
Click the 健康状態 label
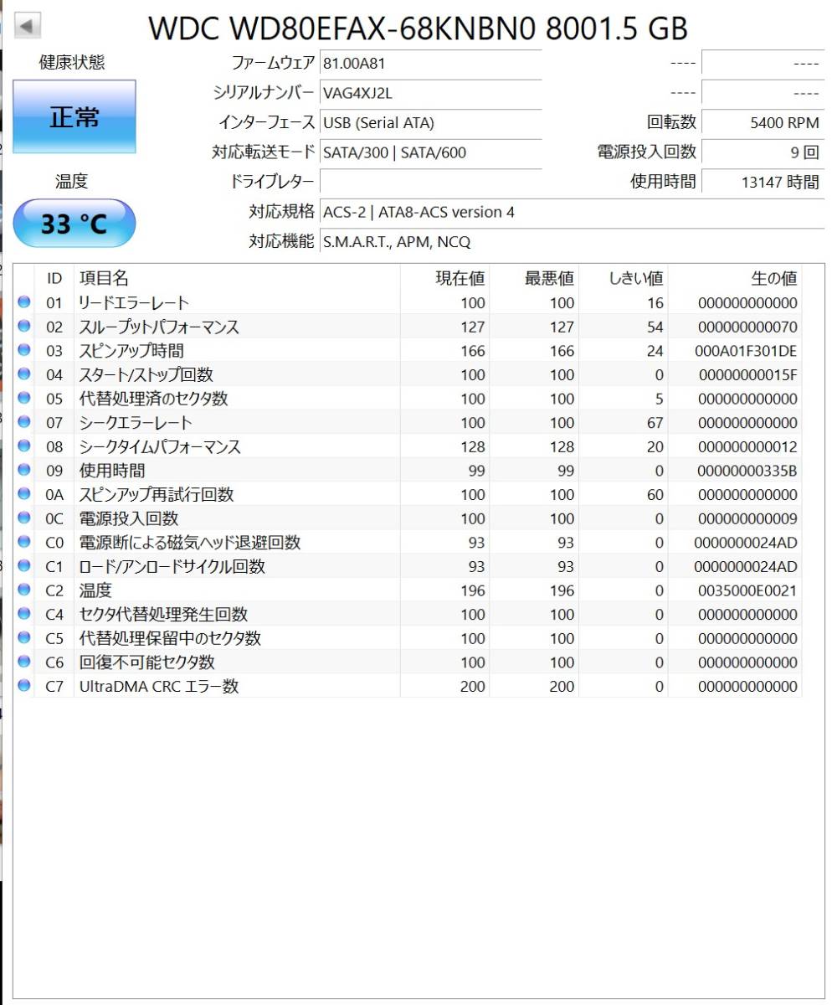click(x=72, y=63)
